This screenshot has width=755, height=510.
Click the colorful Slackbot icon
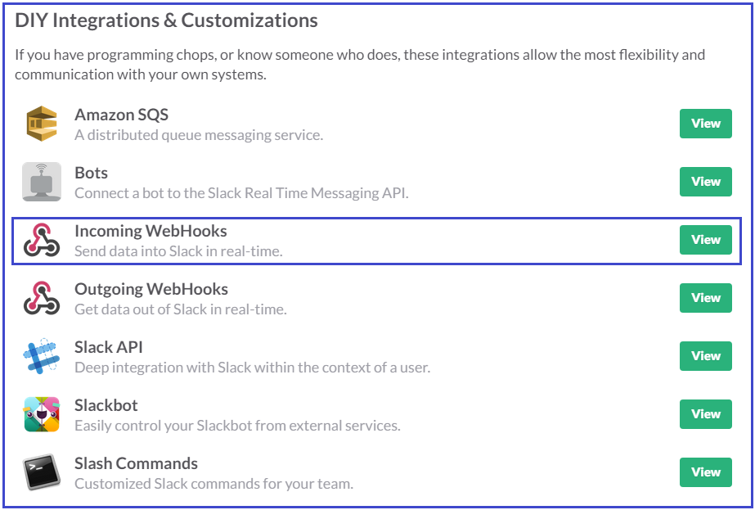[42, 414]
